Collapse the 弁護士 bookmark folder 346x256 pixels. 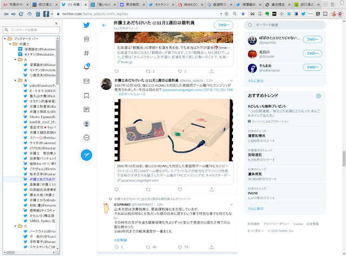(x=10, y=44)
